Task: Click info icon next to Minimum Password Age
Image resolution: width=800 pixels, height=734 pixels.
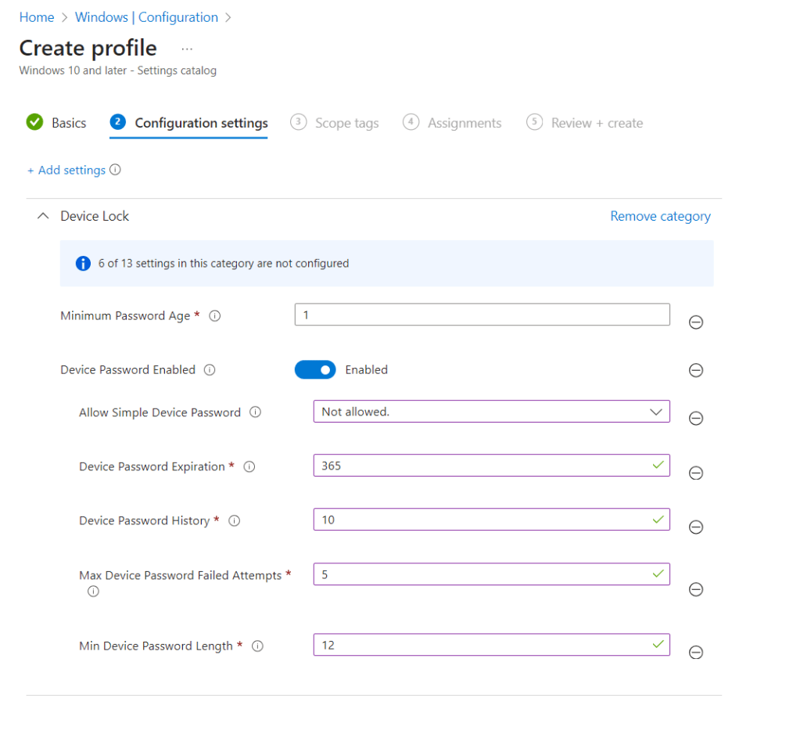Action: tap(215, 316)
